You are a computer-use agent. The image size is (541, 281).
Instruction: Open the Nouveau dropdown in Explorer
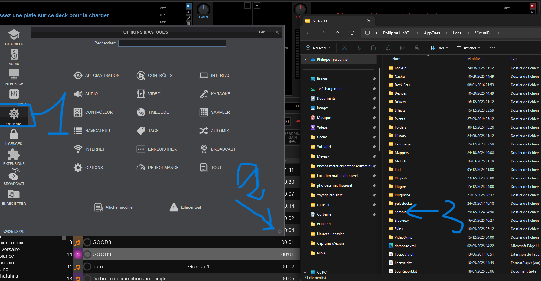[x=319, y=48]
